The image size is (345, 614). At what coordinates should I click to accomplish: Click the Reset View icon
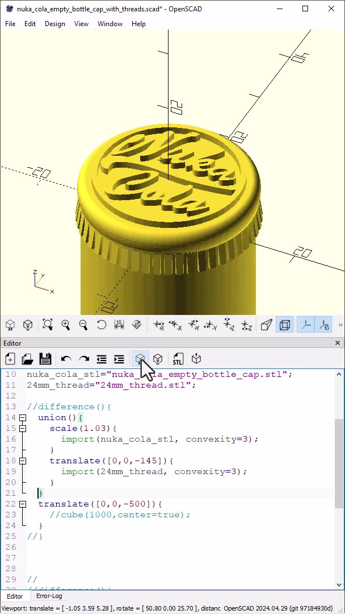[101, 325]
